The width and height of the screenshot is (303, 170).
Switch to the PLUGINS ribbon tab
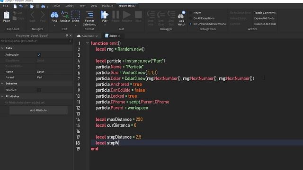tap(107, 6)
